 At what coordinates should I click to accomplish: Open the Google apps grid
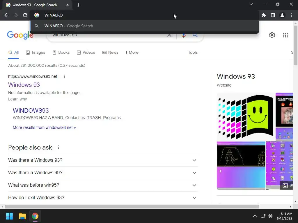coord(285,35)
